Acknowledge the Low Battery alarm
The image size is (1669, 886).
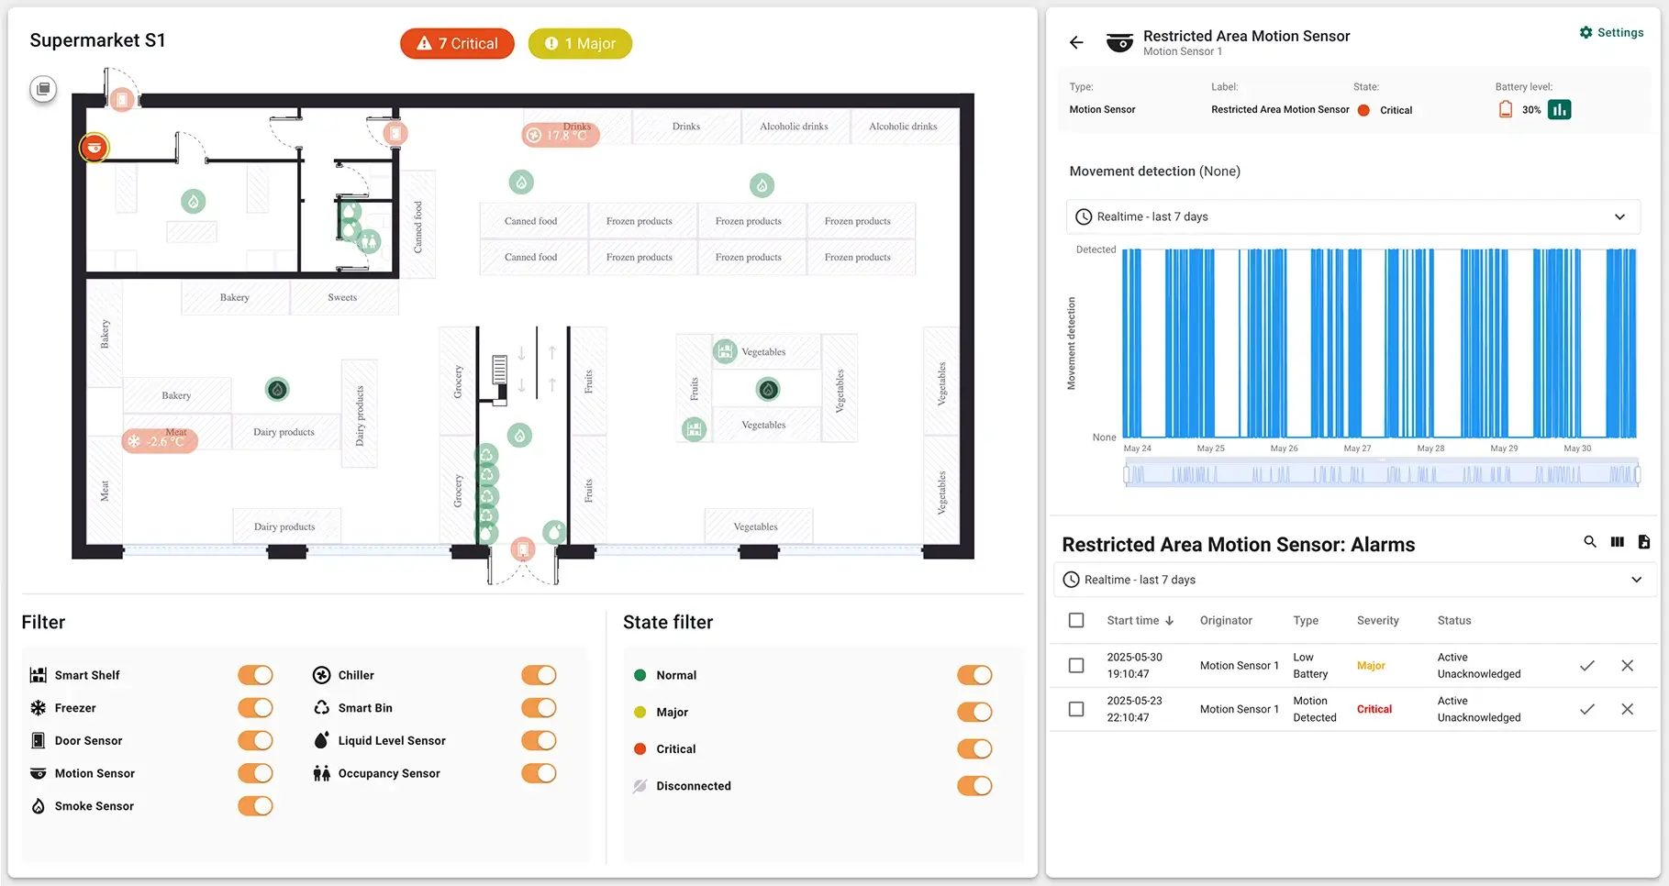tap(1587, 666)
